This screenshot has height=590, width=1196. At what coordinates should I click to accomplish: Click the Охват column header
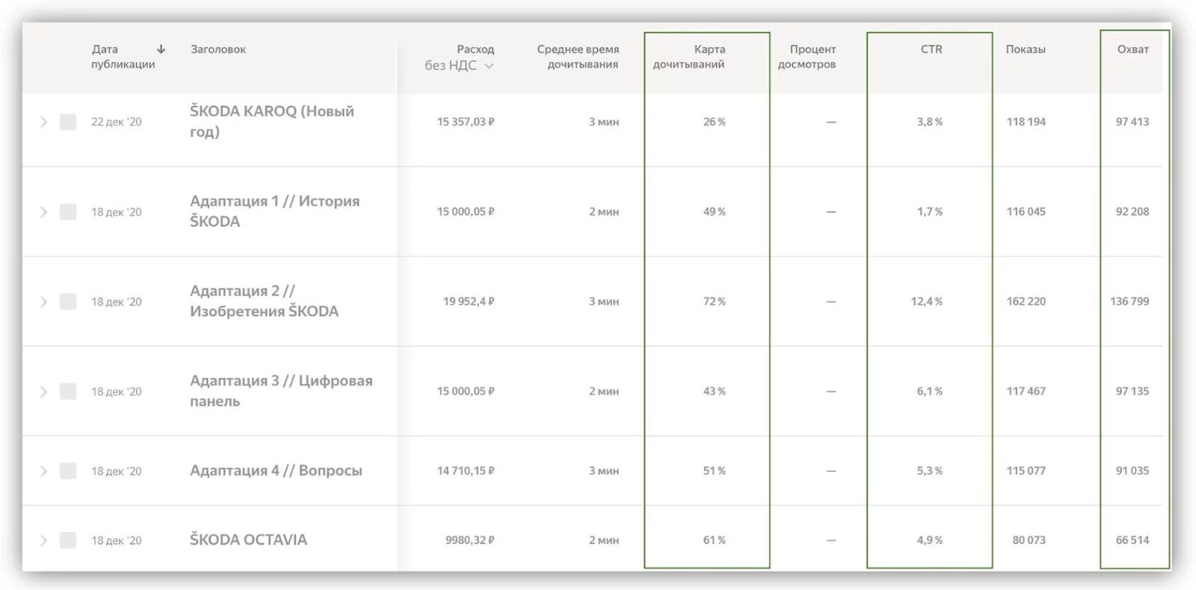coord(1133,49)
